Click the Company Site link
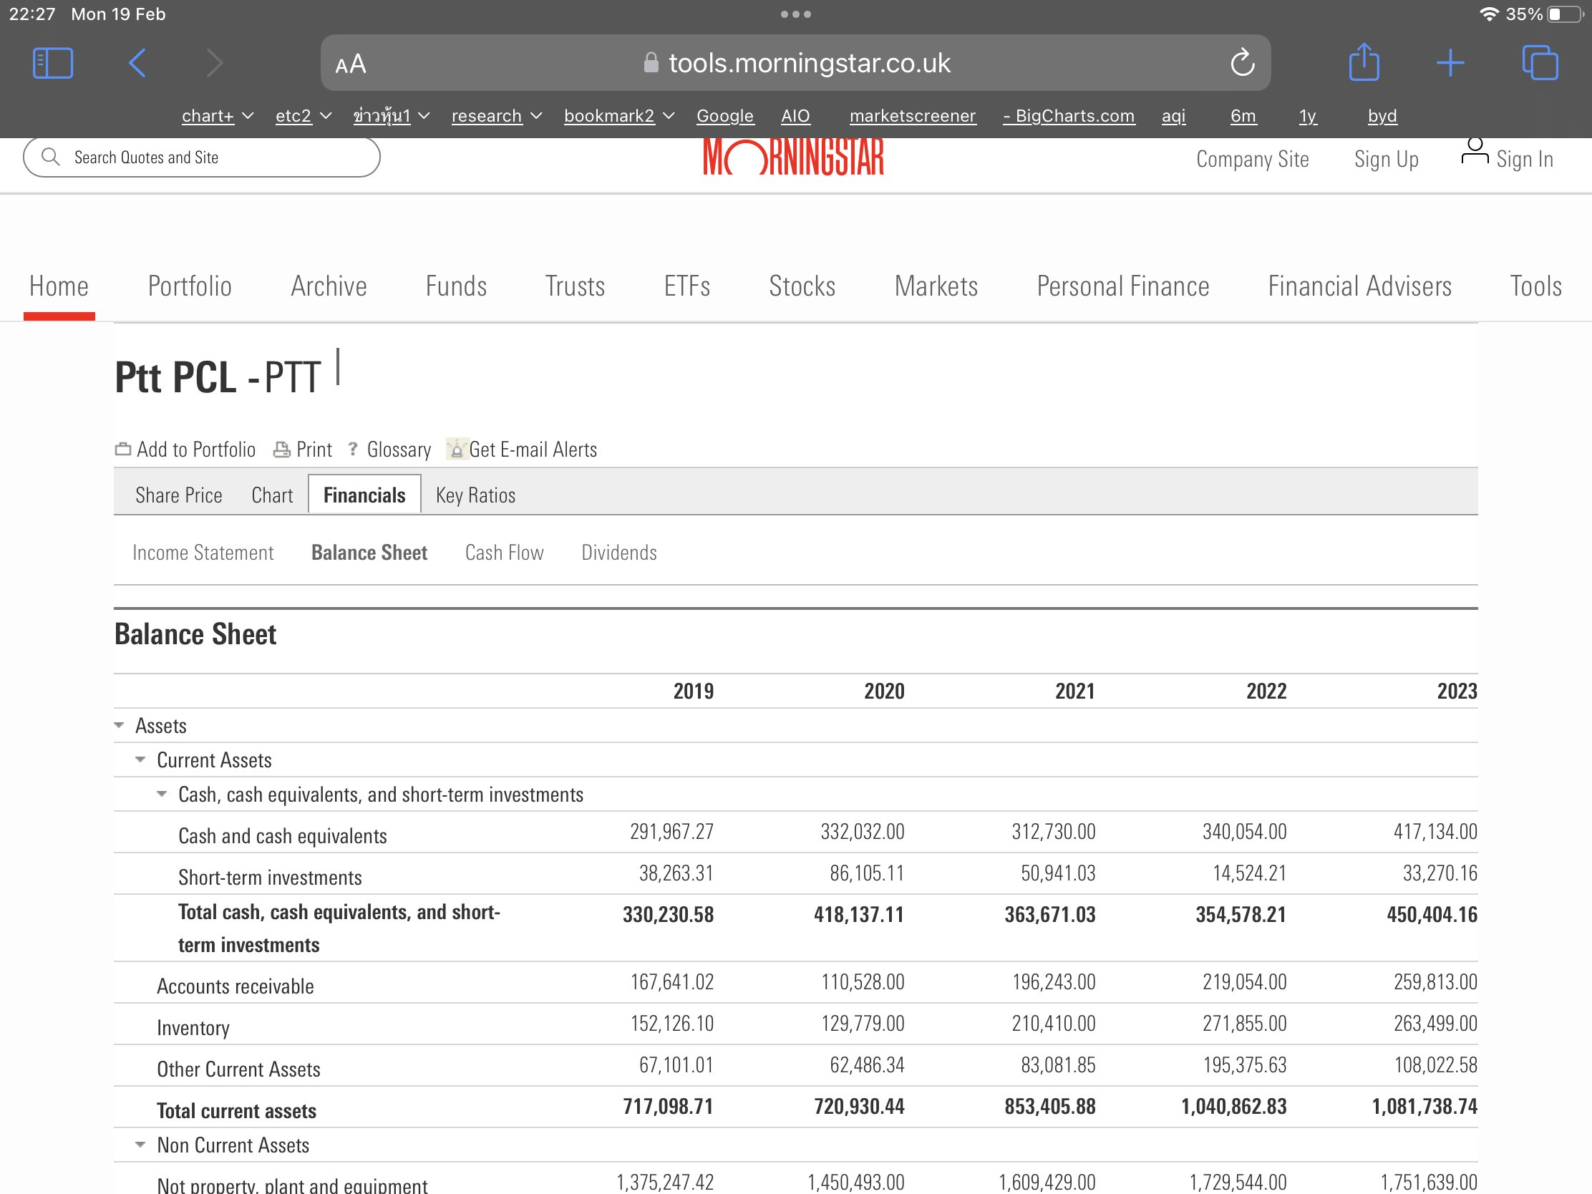This screenshot has width=1592, height=1194. click(x=1252, y=159)
